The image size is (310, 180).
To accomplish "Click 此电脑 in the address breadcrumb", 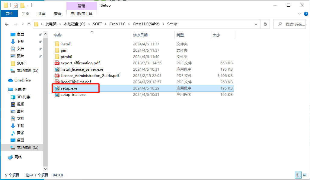I will pyautogui.click(x=51, y=24).
